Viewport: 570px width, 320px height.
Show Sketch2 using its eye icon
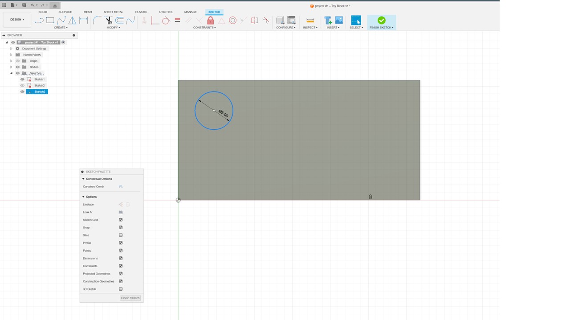22,85
